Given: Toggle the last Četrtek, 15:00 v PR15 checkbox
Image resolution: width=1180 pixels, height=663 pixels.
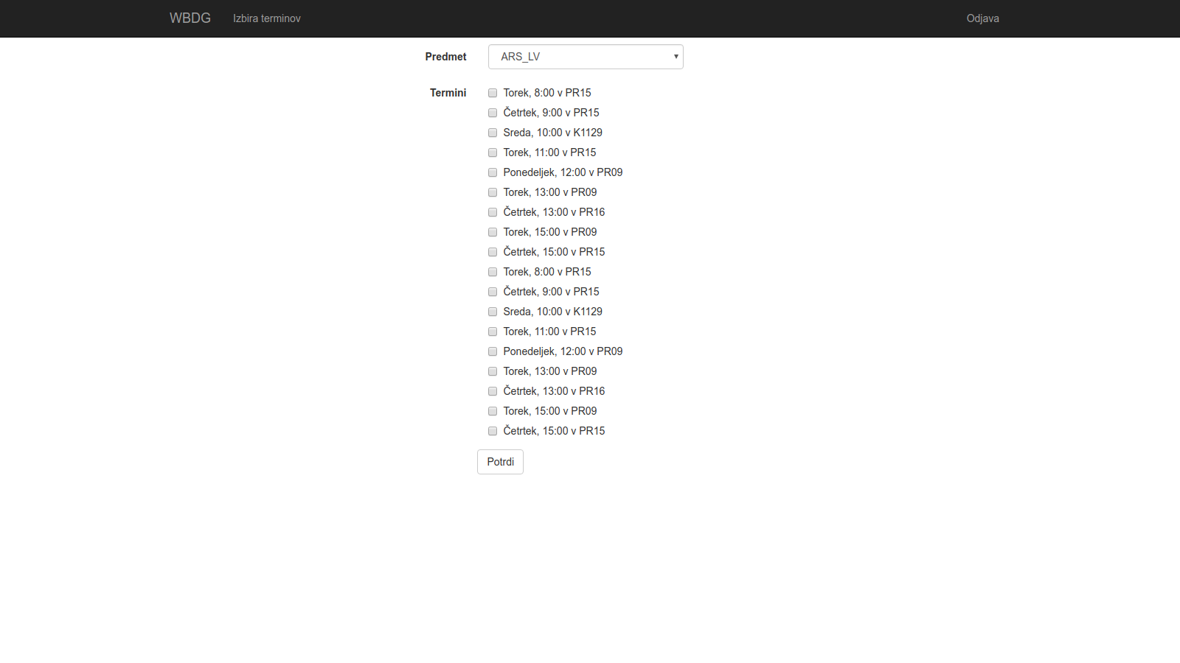Looking at the screenshot, I should (493, 431).
